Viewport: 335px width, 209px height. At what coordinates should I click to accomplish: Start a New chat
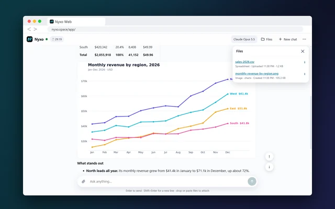288,39
